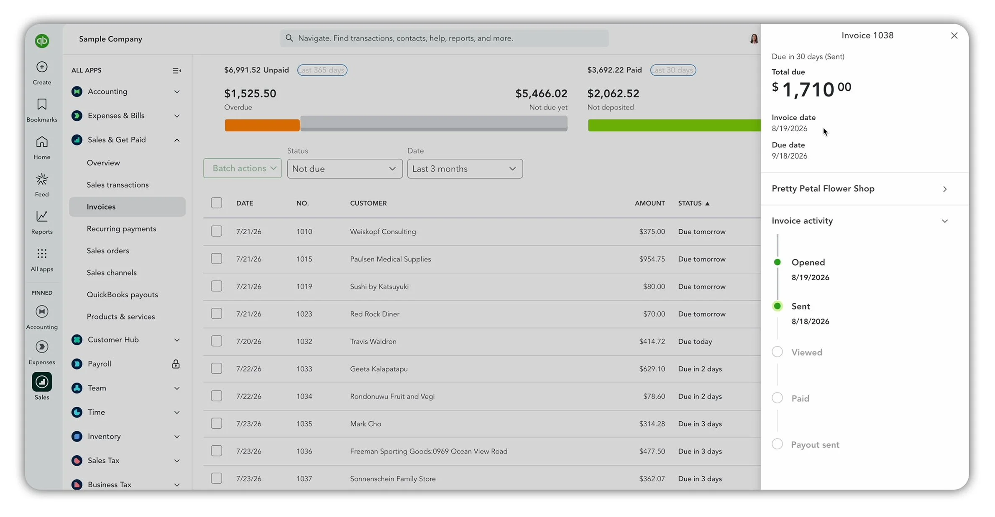Expand the Expenses & Bills chevron

tap(177, 116)
